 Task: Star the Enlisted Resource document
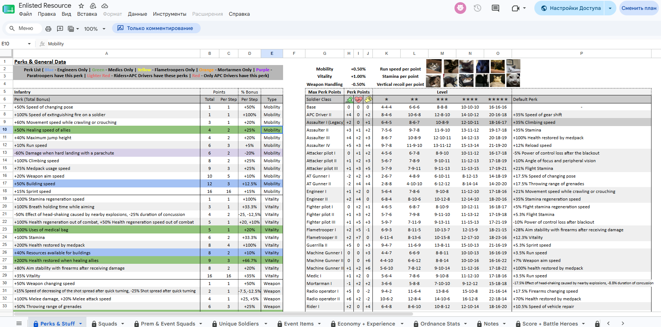click(x=81, y=6)
